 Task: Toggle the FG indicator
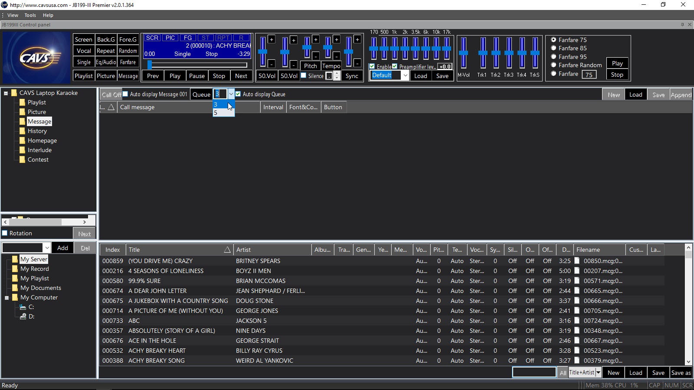click(188, 38)
